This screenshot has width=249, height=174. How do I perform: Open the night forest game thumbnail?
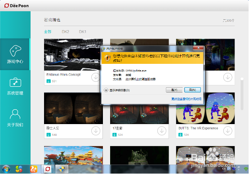pos(220,54)
